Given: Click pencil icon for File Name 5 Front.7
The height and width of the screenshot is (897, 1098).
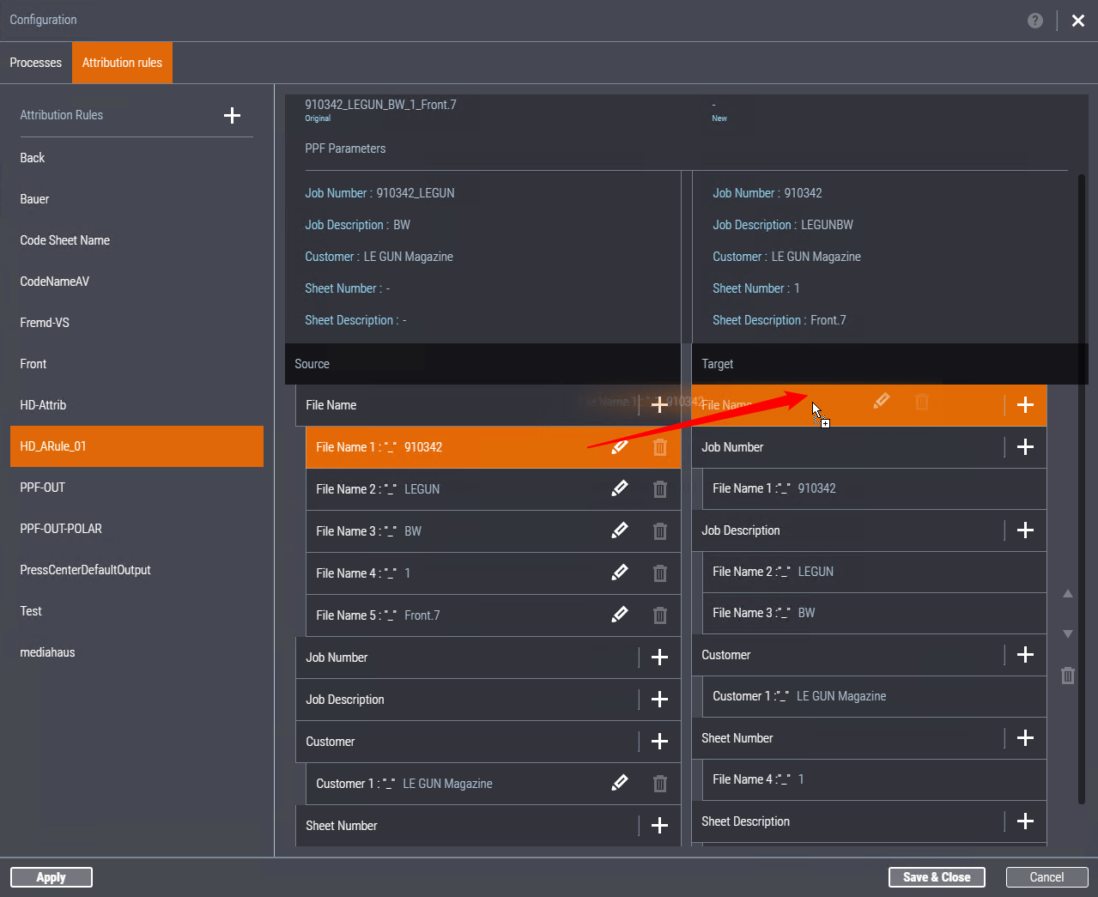Looking at the screenshot, I should (x=619, y=615).
